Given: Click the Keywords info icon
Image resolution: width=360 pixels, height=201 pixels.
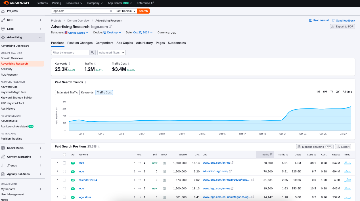Looking at the screenshot, I should [70, 64].
